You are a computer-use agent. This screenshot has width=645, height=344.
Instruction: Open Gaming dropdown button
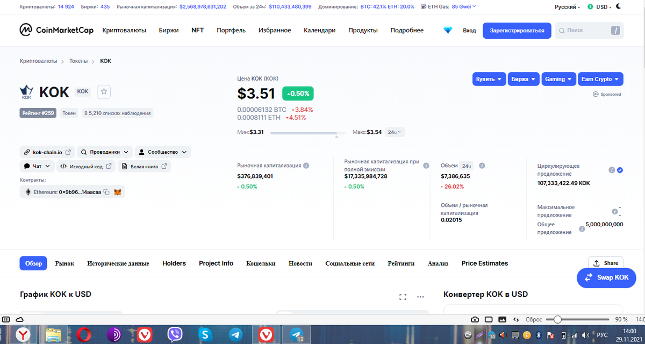[559, 79]
